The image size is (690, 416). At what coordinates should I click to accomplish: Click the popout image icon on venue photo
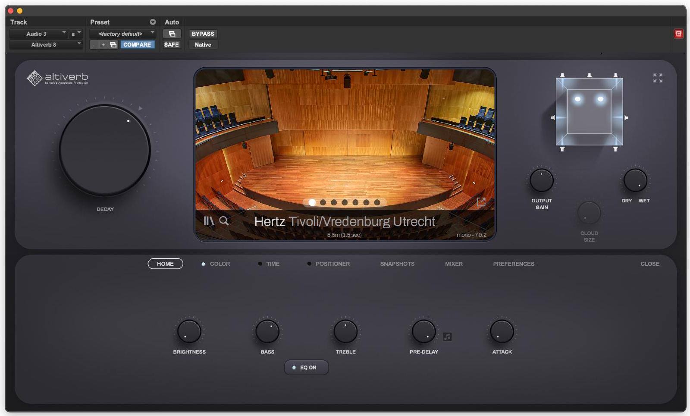coord(481,202)
